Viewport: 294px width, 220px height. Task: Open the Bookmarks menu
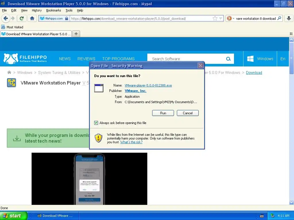point(53,10)
